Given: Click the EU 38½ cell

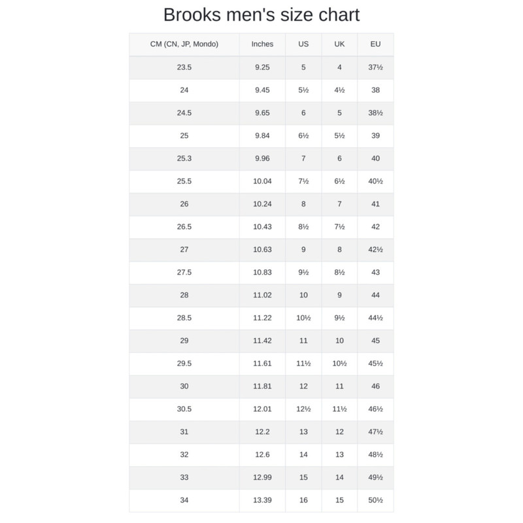Looking at the screenshot, I should coord(375,113).
